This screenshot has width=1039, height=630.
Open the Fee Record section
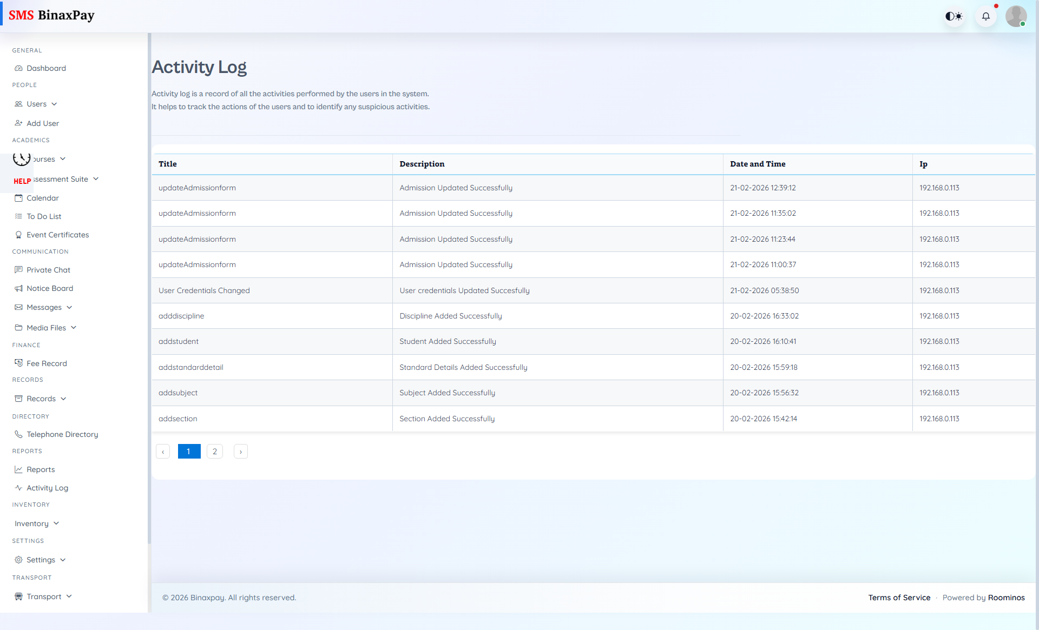tap(47, 363)
